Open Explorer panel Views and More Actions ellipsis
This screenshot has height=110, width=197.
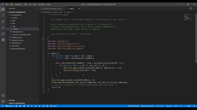click(36, 9)
